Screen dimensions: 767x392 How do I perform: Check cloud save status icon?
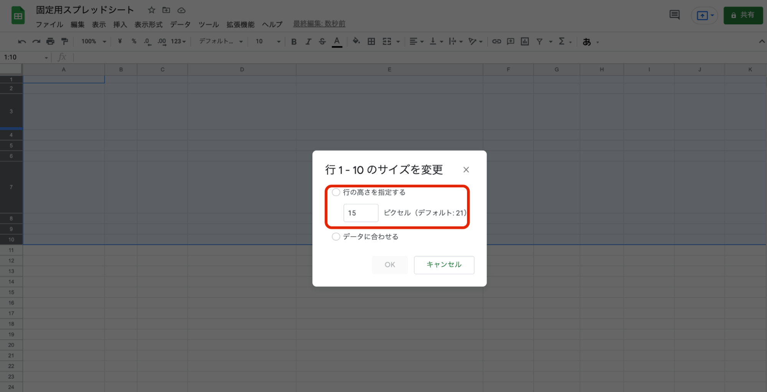pyautogui.click(x=181, y=10)
